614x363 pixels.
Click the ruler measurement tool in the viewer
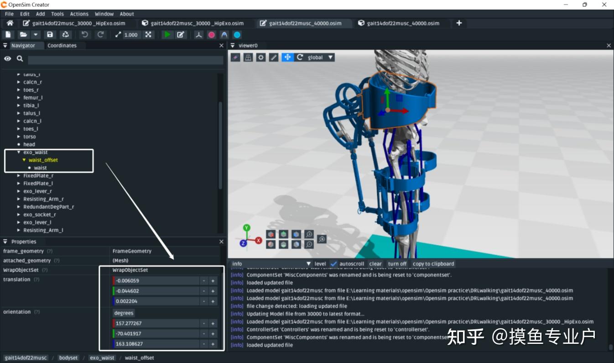(274, 57)
